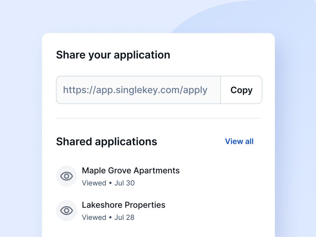Click the Jul 30 date label

125,183
